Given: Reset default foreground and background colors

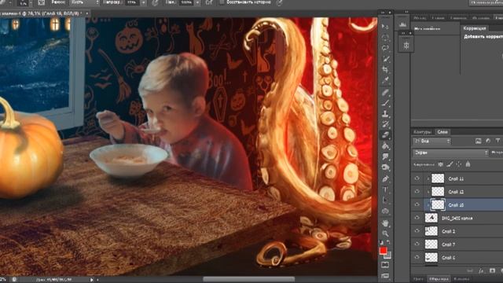Looking at the screenshot, I should click(x=382, y=242).
